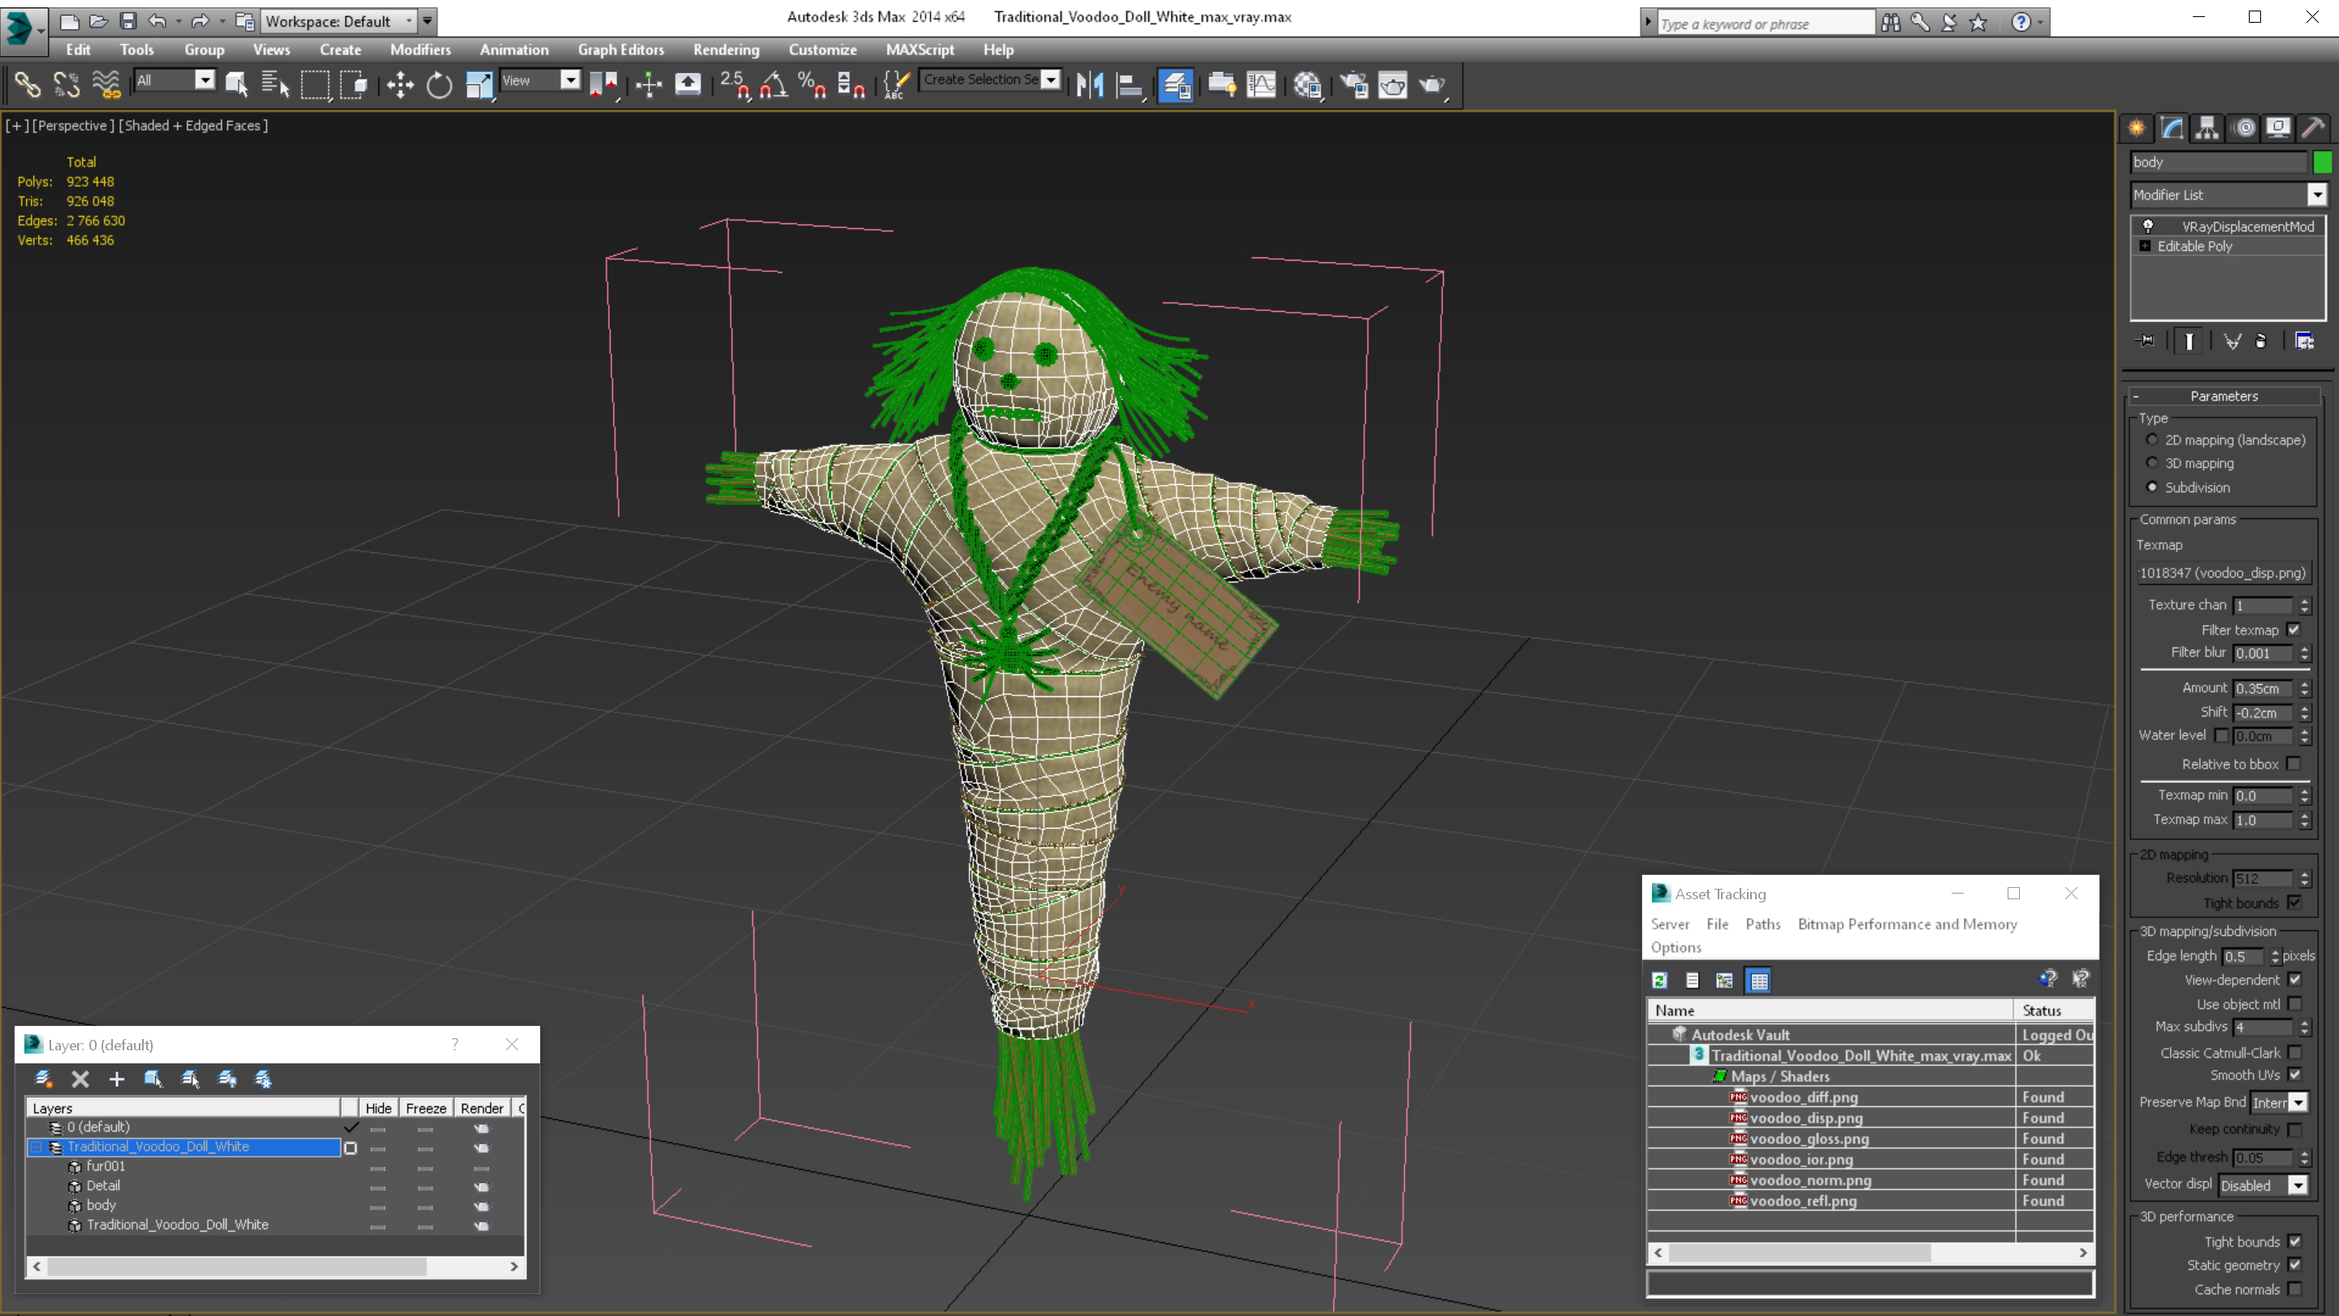Collapse Traditional_Voodoo_Doll_White layer tree
Viewport: 2339px width, 1316px height.
(37, 1147)
